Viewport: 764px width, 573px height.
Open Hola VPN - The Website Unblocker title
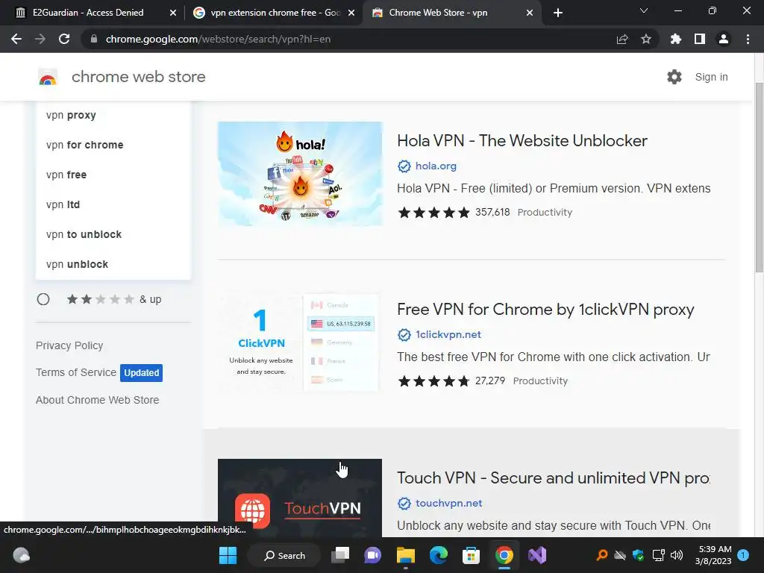522,141
